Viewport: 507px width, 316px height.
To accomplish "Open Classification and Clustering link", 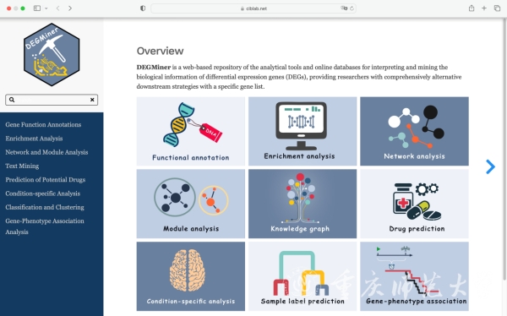I will (x=45, y=207).
